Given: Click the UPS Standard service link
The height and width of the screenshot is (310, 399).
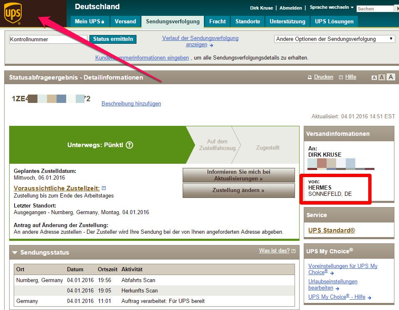Looking at the screenshot, I should click(x=332, y=230).
